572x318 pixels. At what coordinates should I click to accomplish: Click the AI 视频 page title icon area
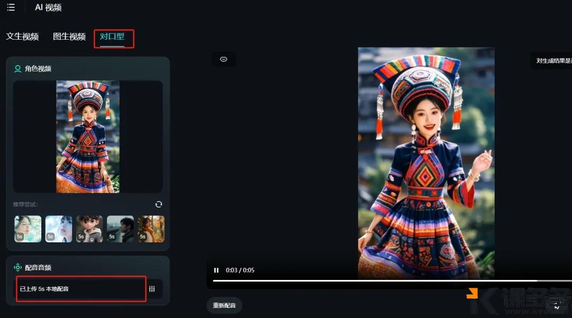(x=48, y=7)
